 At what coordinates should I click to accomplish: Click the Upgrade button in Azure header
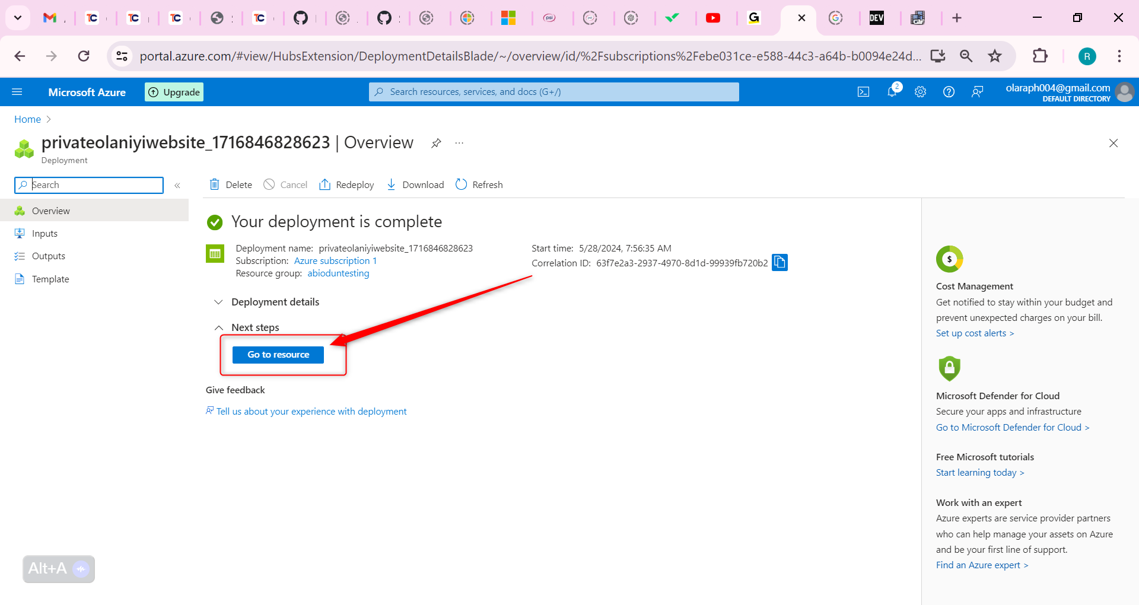point(174,92)
